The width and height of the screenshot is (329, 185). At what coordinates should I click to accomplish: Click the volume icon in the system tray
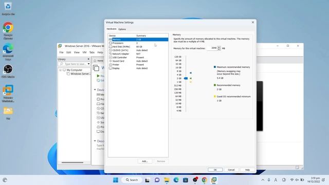pos(297,180)
